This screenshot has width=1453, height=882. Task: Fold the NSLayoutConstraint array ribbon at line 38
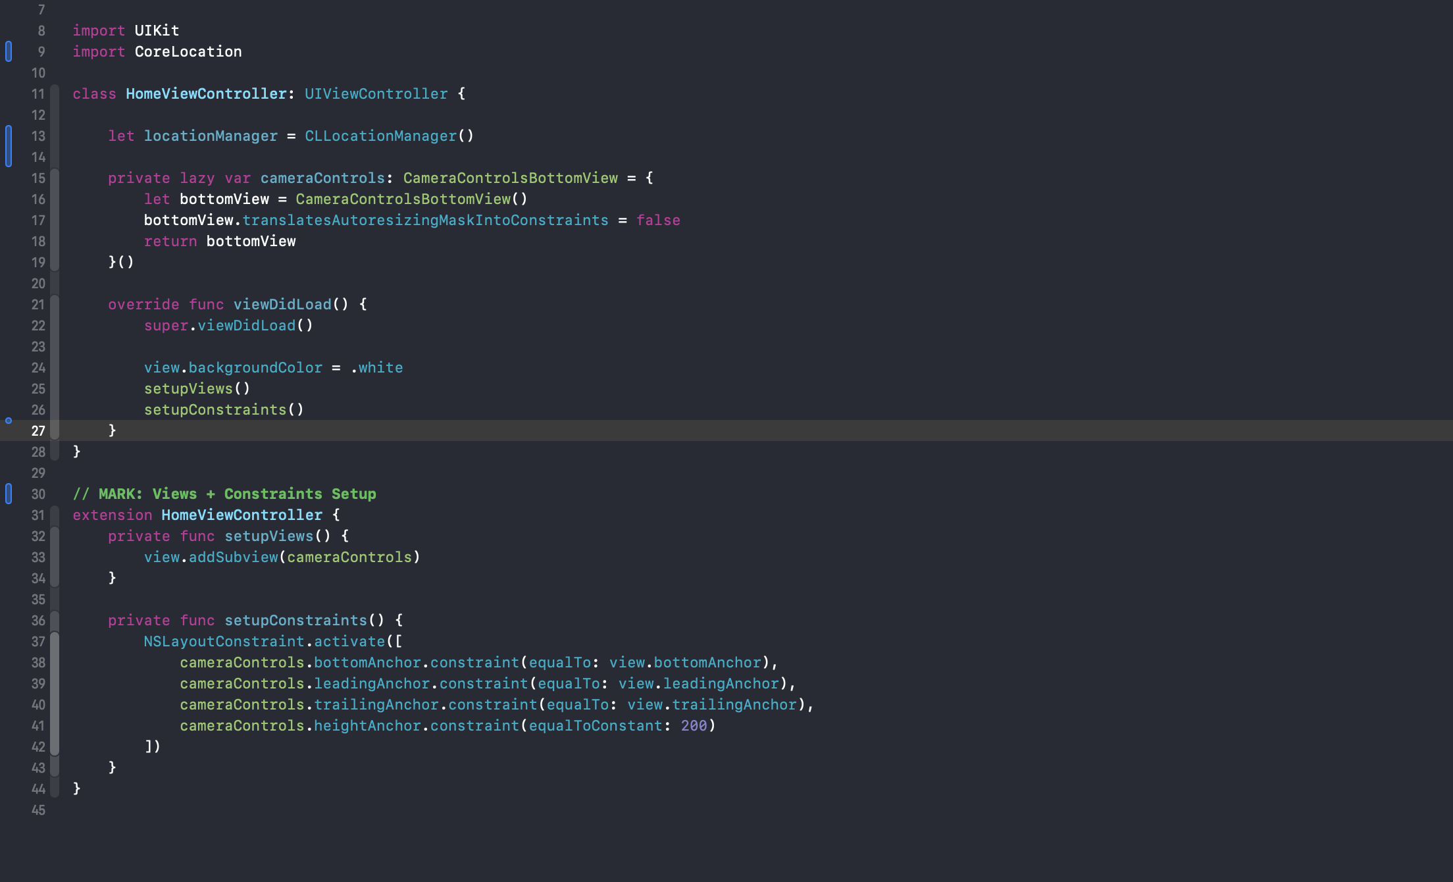click(55, 662)
